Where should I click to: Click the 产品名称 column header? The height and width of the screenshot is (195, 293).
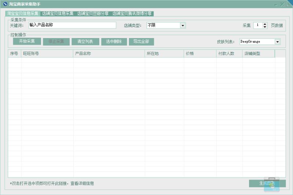click(x=109, y=53)
